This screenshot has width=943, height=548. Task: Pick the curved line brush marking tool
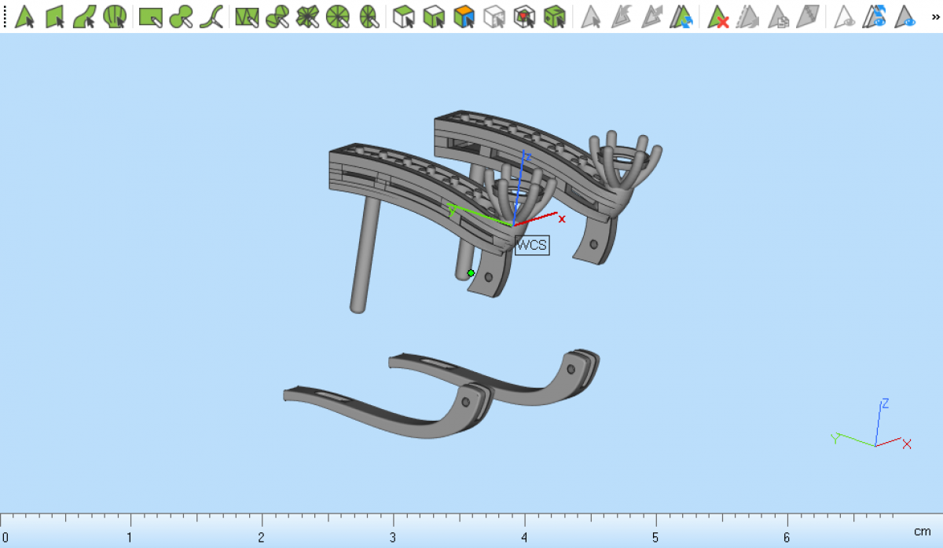click(211, 16)
